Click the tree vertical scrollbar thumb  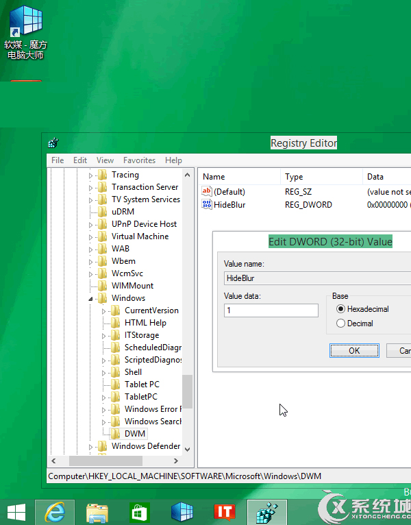(188, 391)
